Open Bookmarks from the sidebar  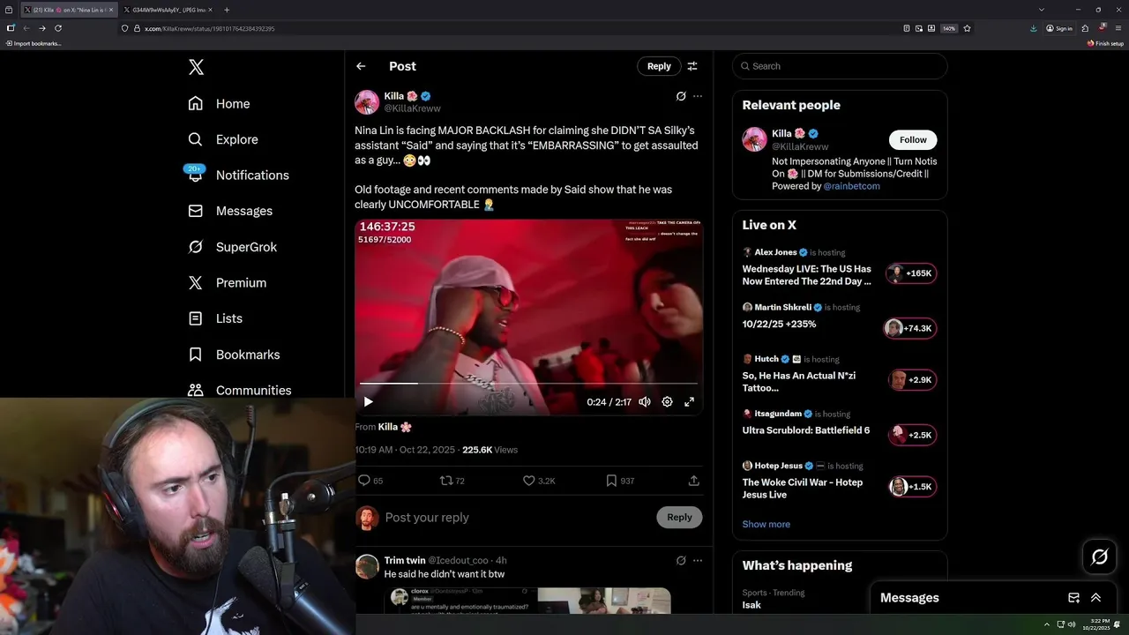pos(234,355)
